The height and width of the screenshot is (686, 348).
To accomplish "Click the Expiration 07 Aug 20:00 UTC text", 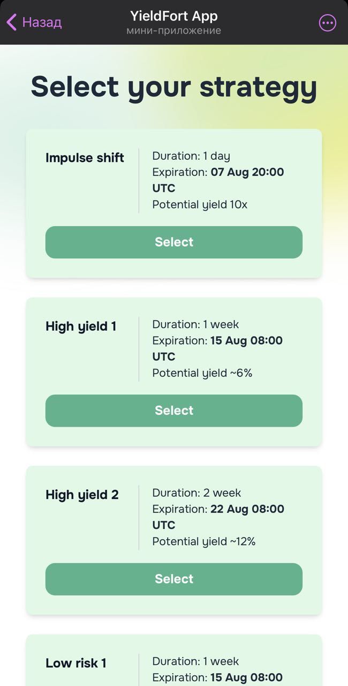I will pos(217,180).
